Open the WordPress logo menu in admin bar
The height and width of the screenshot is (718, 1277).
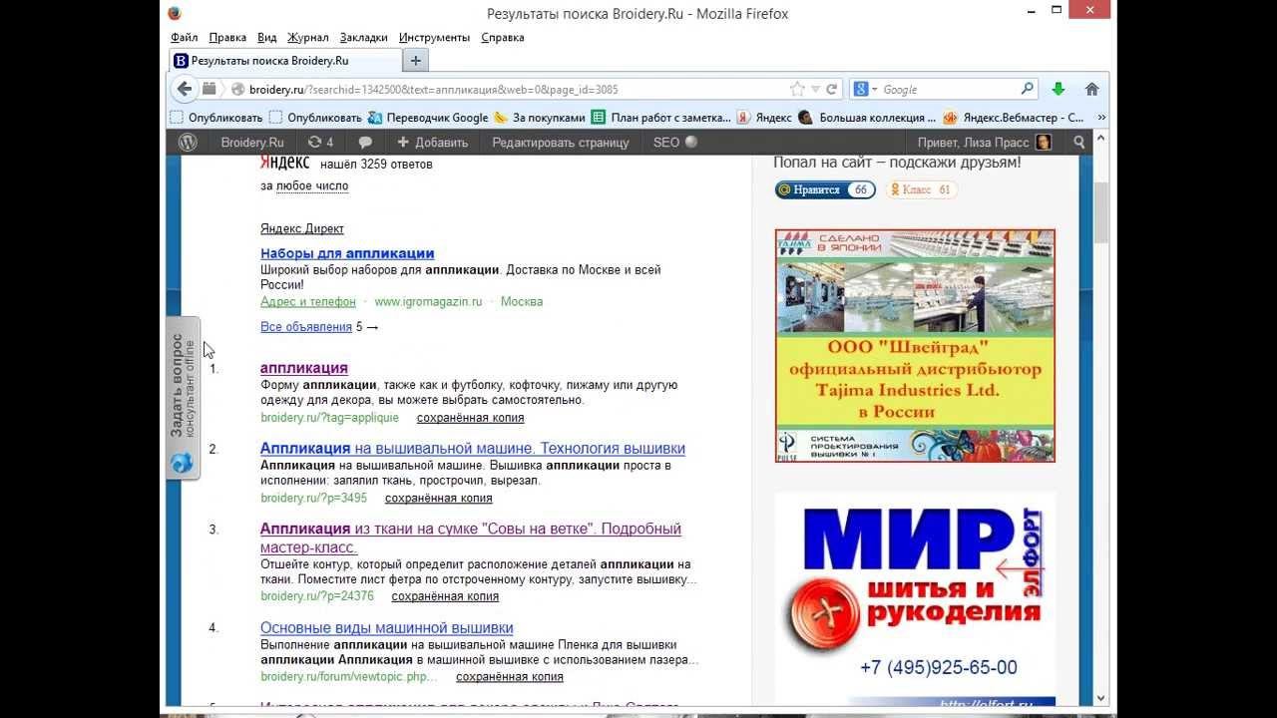pos(188,143)
